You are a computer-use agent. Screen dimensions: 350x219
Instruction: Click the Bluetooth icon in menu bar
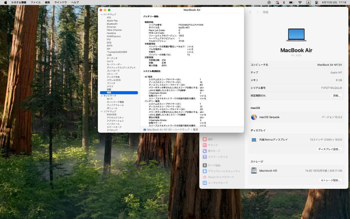pos(284,3)
